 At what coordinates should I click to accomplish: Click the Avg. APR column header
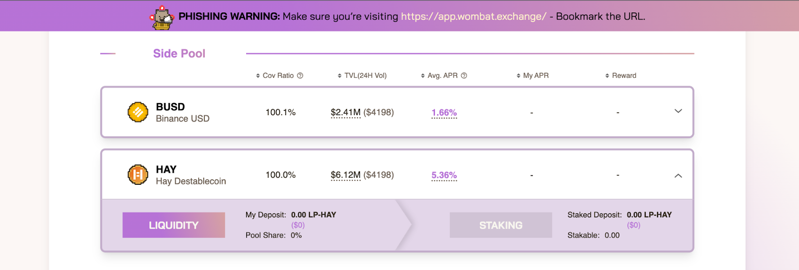click(442, 76)
